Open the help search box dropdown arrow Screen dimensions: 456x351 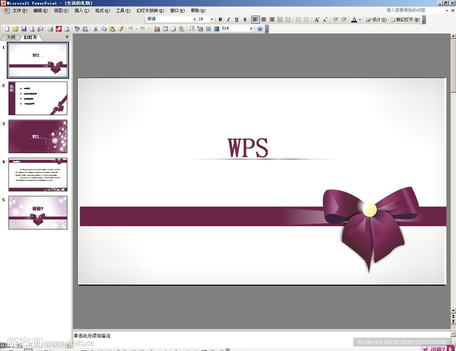447,11
